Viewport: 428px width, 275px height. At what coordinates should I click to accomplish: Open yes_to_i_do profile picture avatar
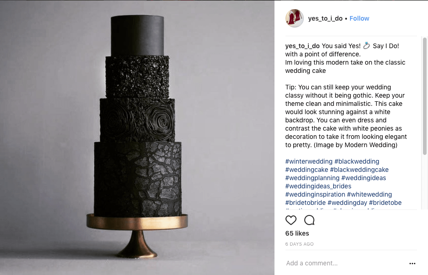295,18
